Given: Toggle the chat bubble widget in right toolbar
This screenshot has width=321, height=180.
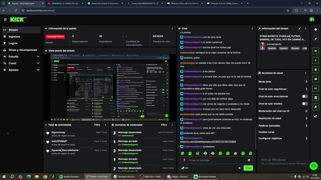Looking at the screenshot, I should pos(315,79).
